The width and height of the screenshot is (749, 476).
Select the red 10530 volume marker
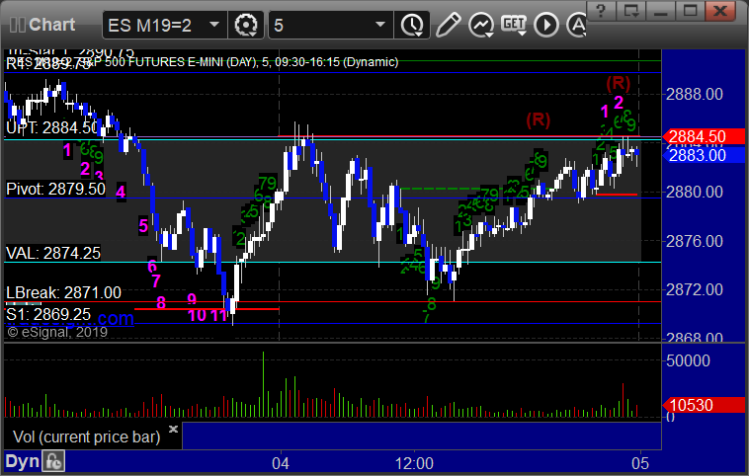coord(704,405)
